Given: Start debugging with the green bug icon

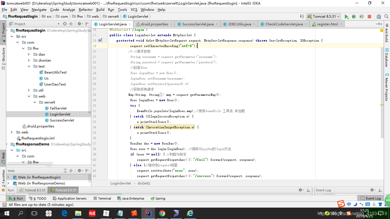Looking at the screenshot, I should point(354,17).
